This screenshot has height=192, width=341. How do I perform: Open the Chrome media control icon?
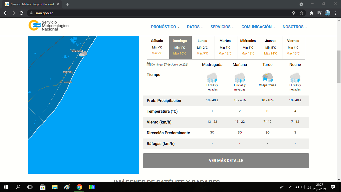click(319, 13)
